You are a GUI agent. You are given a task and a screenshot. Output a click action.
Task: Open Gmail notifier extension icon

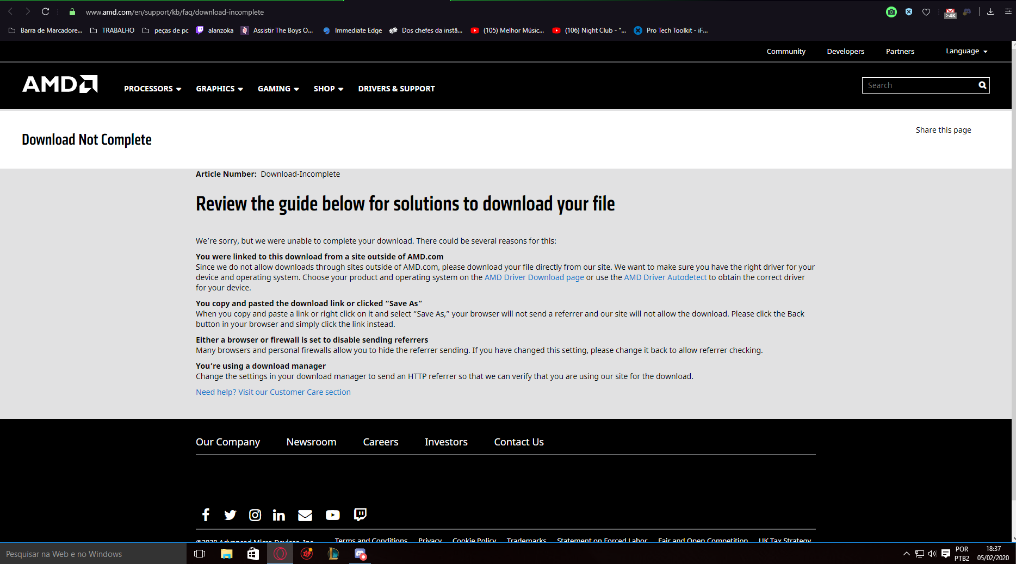tap(950, 13)
